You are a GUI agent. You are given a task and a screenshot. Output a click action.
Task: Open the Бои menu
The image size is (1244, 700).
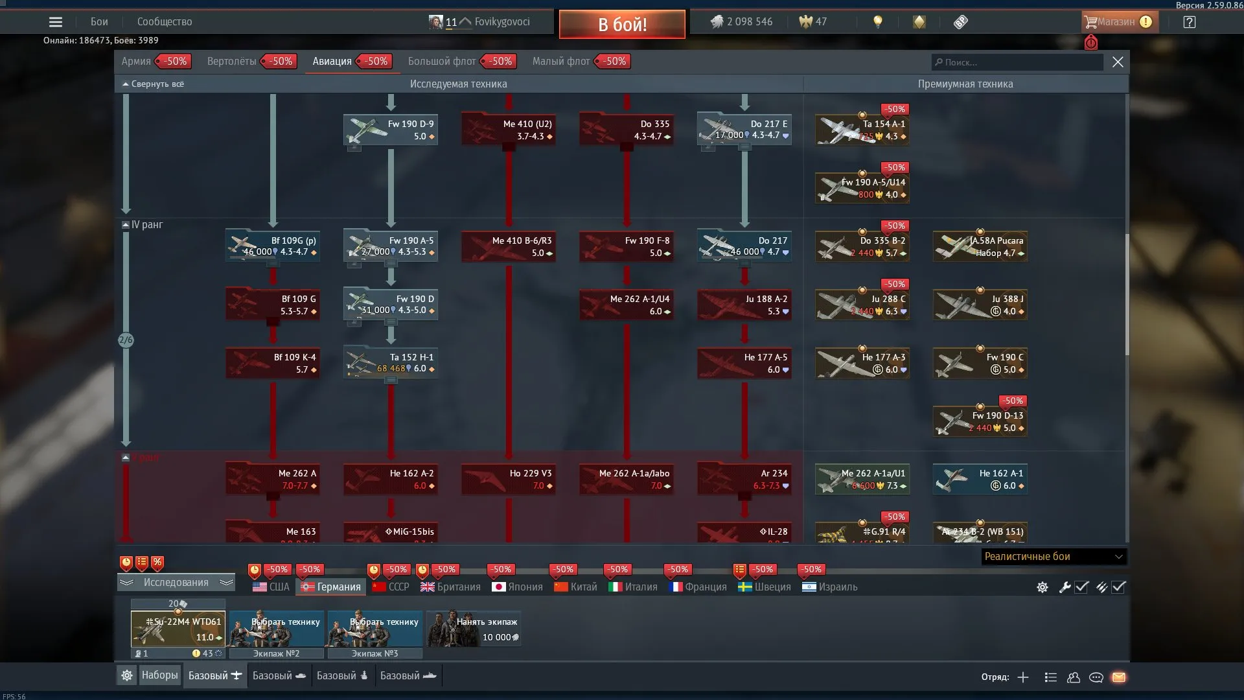99,22
